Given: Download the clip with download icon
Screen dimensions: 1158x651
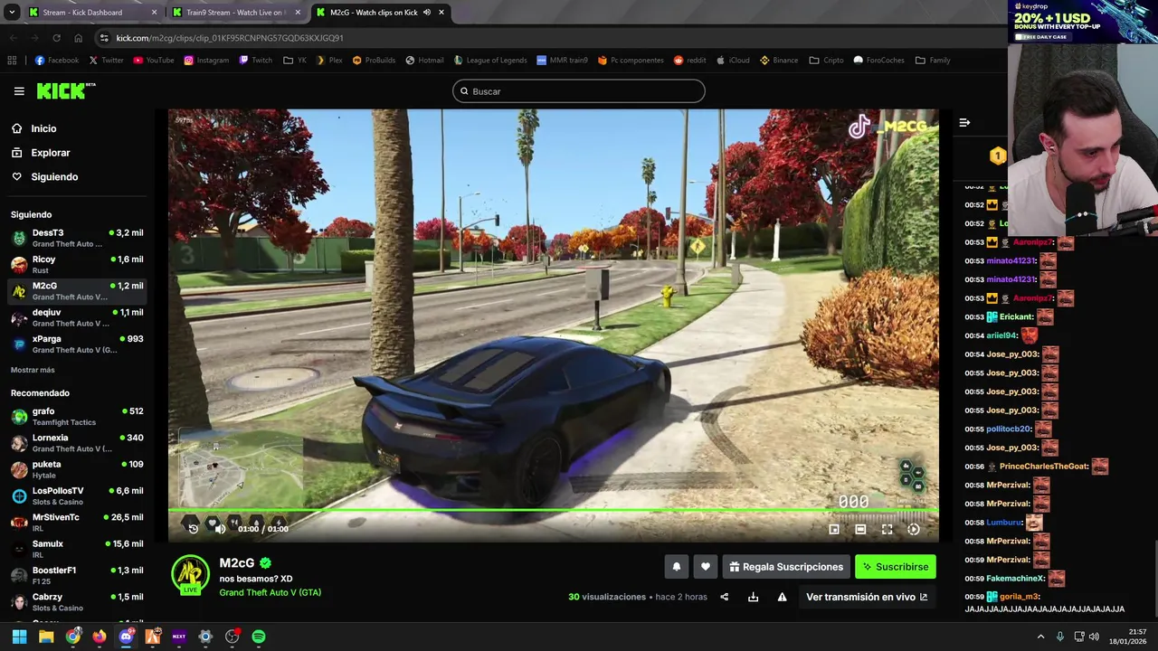Looking at the screenshot, I should [753, 597].
